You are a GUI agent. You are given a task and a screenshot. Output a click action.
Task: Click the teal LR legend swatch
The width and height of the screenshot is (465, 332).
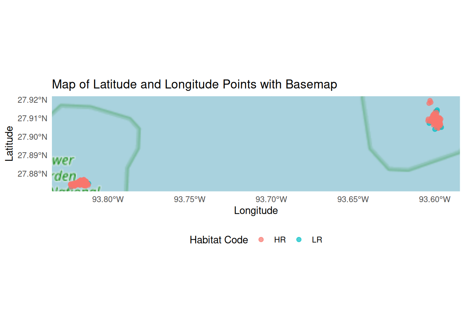point(299,240)
